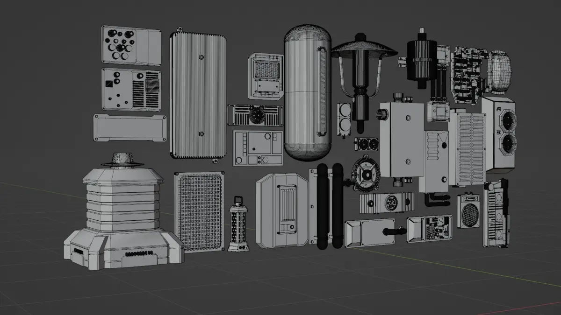Select the round circular vent disc model
The image size is (561, 315).
366,174
